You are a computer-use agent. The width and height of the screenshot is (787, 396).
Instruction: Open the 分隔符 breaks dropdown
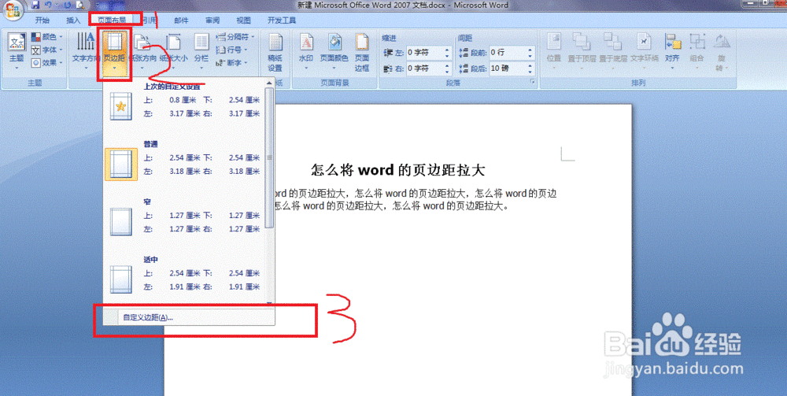[x=235, y=37]
